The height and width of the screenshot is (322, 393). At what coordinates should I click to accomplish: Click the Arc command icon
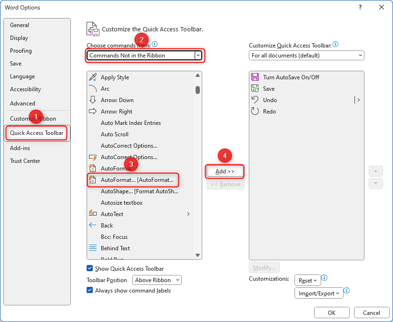click(x=93, y=88)
